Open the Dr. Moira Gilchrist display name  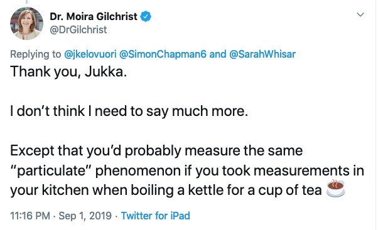94,16
